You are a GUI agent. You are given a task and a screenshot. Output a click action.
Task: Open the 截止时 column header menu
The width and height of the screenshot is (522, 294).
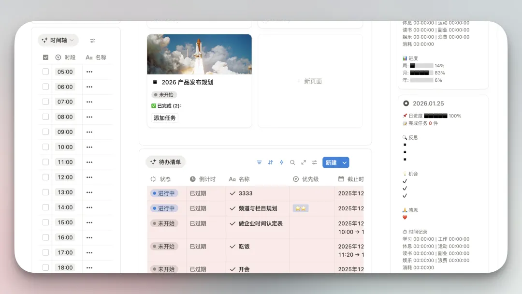[351, 179]
